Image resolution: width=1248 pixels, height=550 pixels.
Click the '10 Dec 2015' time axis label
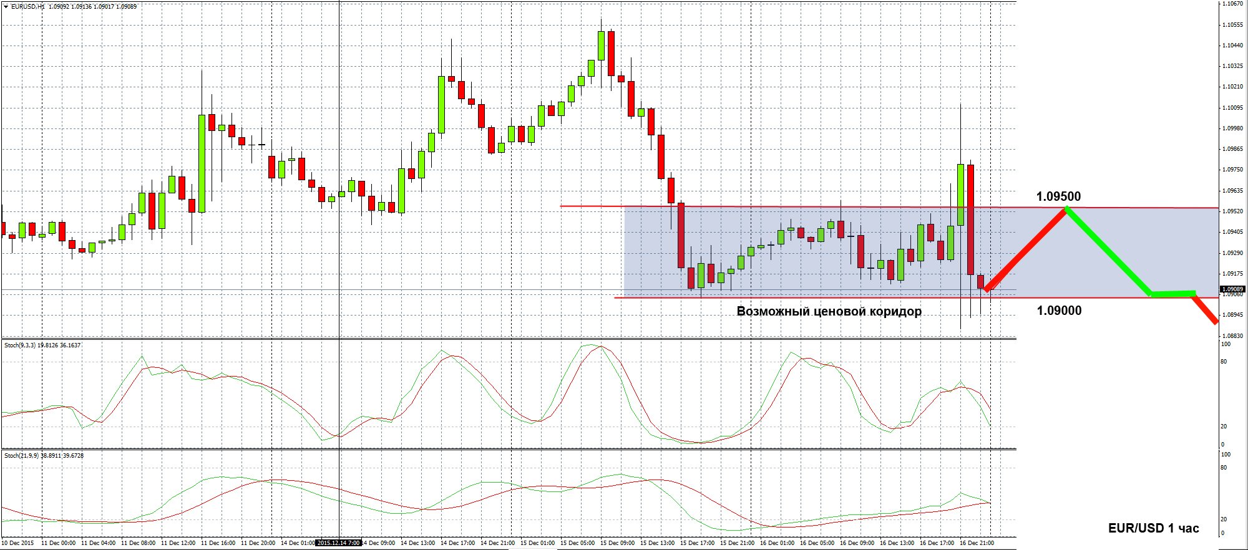tap(18, 543)
